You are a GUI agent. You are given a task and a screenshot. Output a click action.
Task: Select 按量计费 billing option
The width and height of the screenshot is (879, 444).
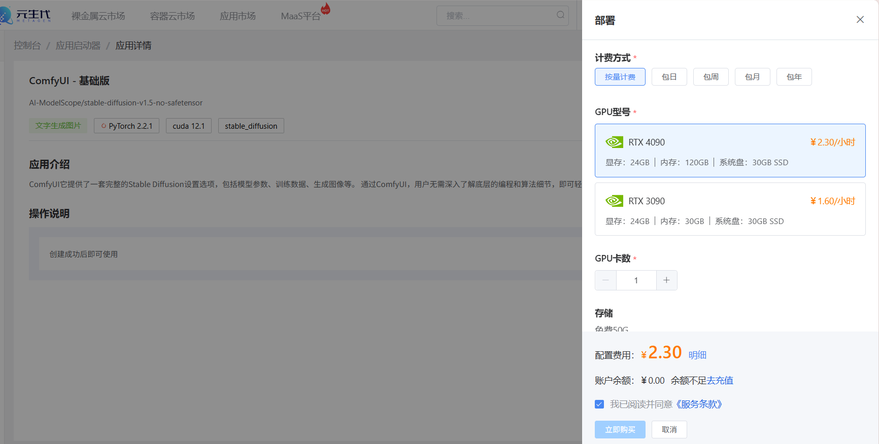pyautogui.click(x=620, y=77)
